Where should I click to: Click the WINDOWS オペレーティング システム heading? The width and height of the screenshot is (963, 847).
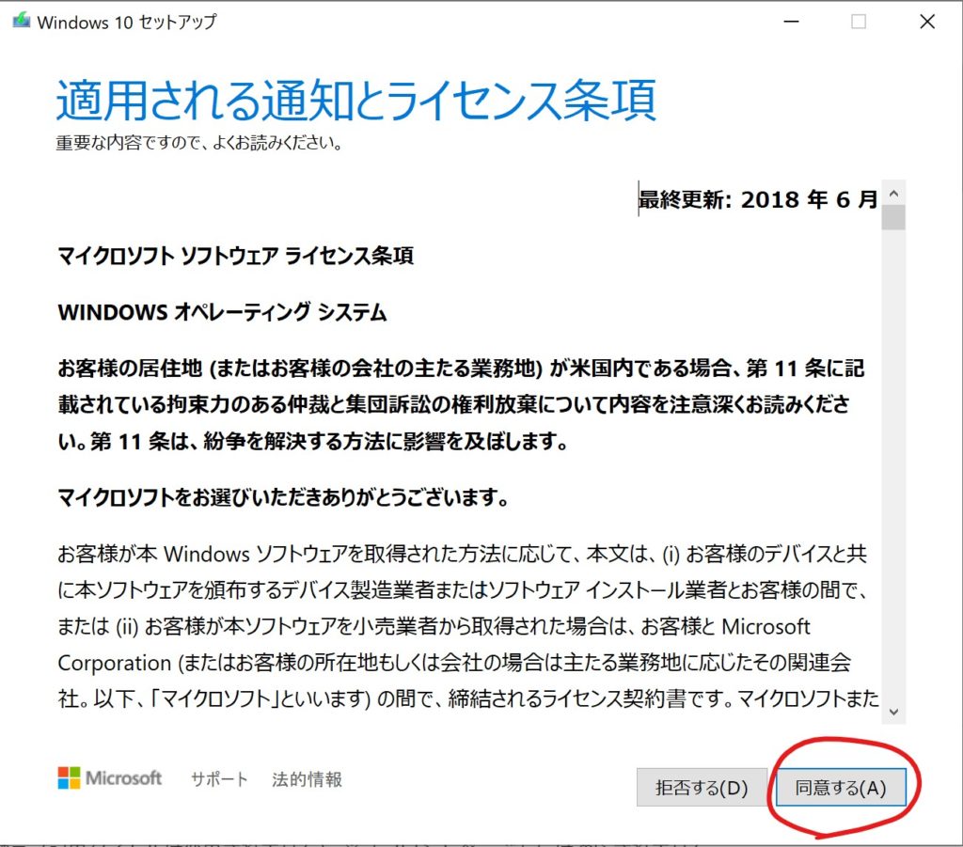tap(222, 312)
